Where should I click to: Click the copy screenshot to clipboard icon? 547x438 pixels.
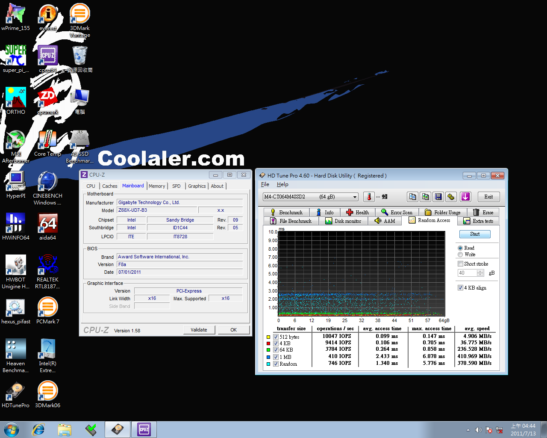pos(425,197)
